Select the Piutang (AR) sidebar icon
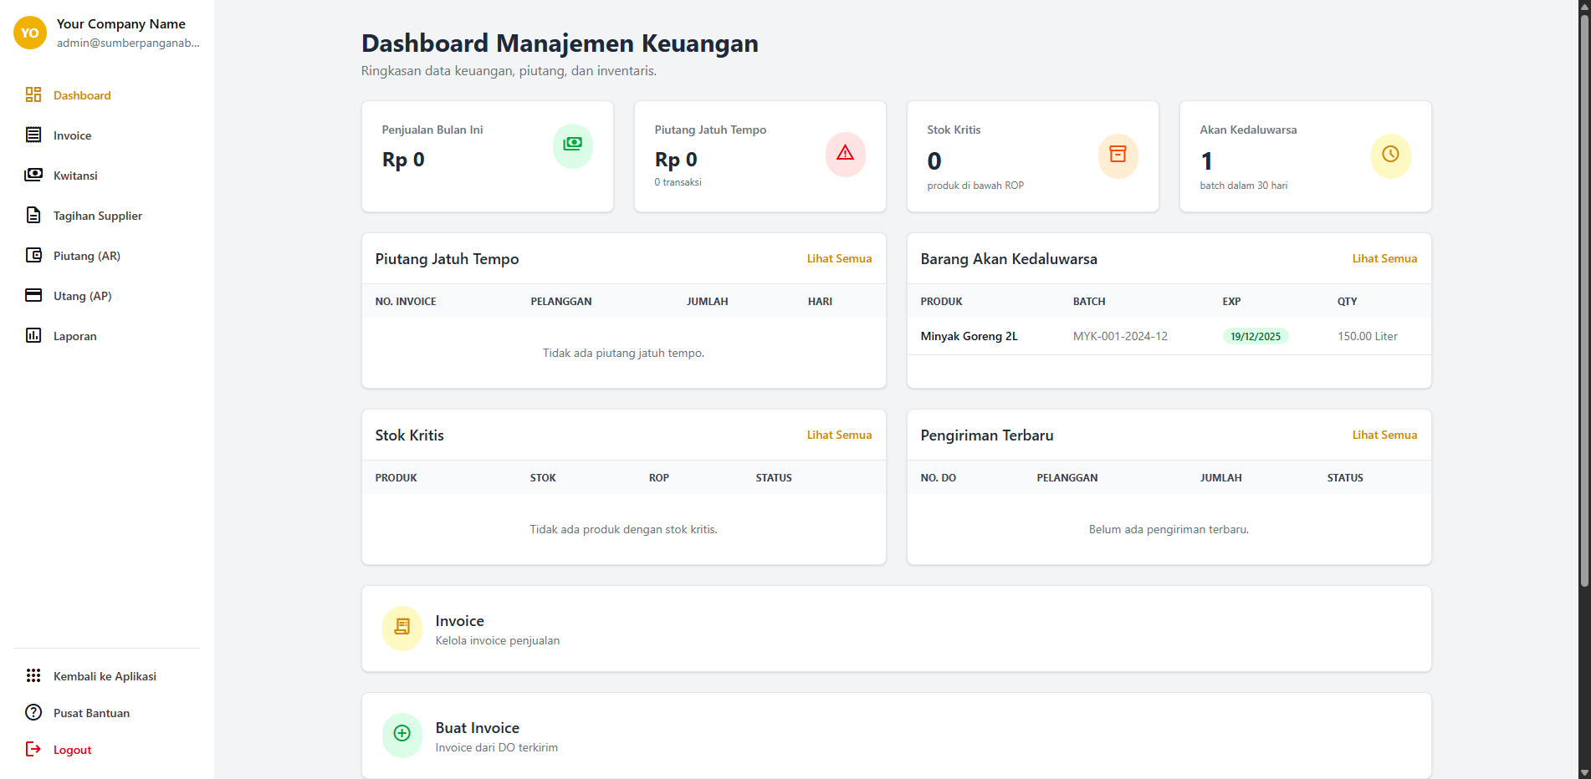The width and height of the screenshot is (1591, 779). 33,255
